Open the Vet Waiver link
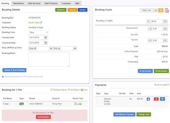Viewport: 170px width, 123px height. pyautogui.click(x=74, y=90)
